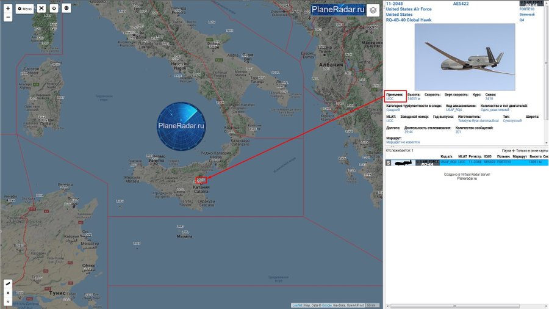This screenshot has width=549, height=309.
Task: Open the Global Hawk aircraft photo
Action: pyautogui.click(x=465, y=57)
